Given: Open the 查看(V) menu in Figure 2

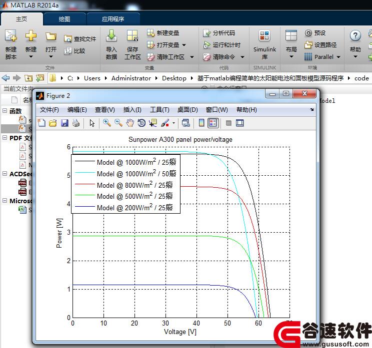Looking at the screenshot, I should [x=105, y=110].
